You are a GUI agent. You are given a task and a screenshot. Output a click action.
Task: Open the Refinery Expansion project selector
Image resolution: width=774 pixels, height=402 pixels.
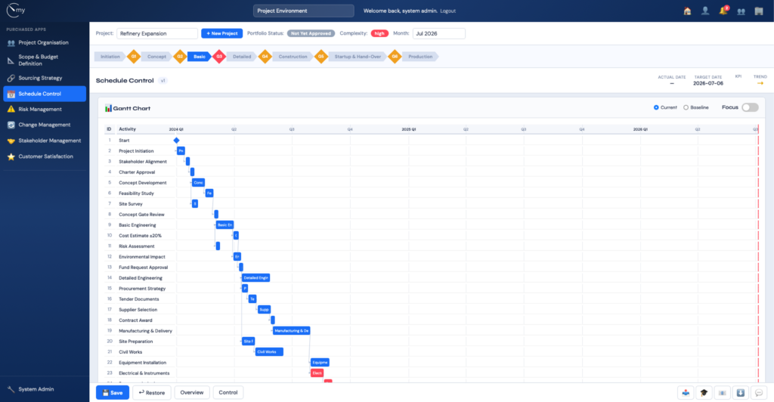point(157,33)
